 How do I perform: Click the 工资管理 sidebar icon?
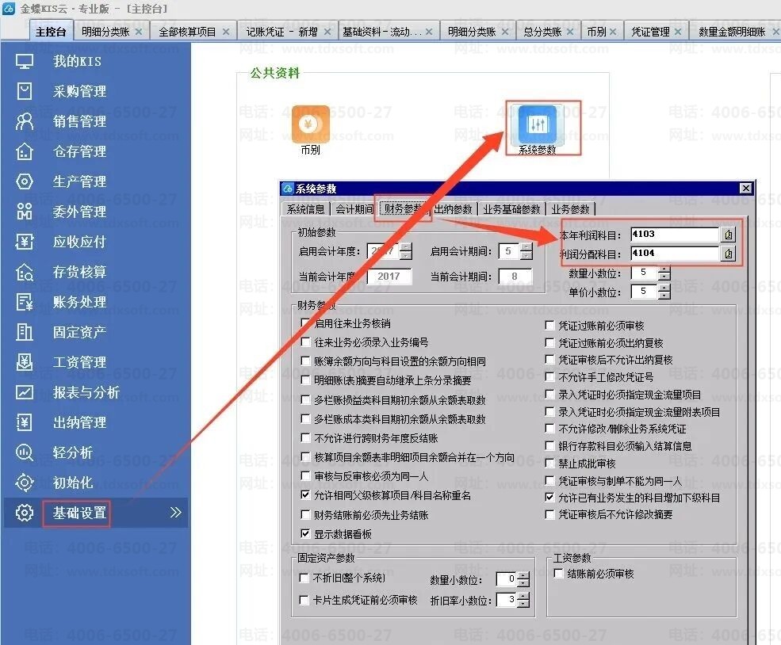point(25,362)
